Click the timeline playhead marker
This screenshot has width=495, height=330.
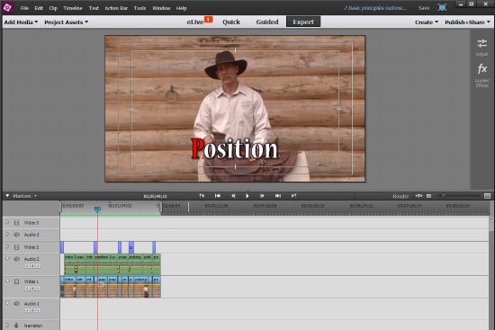[97, 210]
